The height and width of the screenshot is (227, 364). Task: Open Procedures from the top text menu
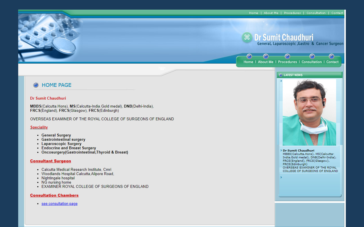coord(292,13)
